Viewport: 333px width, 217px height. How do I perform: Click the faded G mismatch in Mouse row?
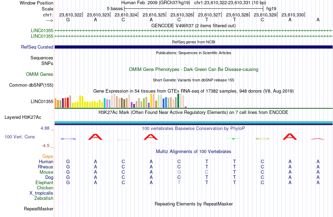(179, 172)
